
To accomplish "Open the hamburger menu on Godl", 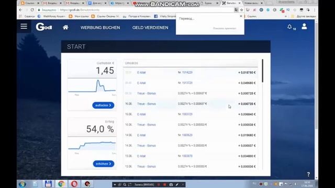I will click(24, 27).
